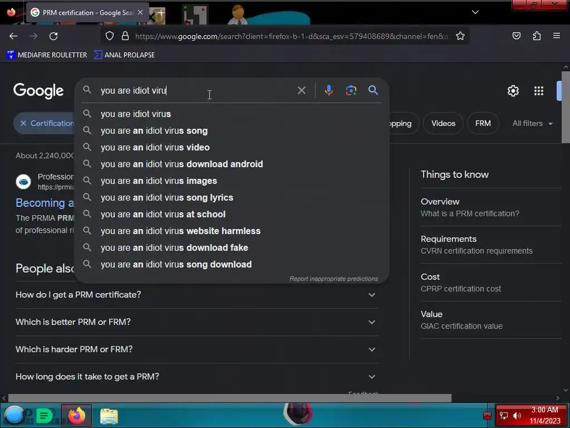Open volume control in system tray
This screenshot has width=570, height=428.
point(517,416)
